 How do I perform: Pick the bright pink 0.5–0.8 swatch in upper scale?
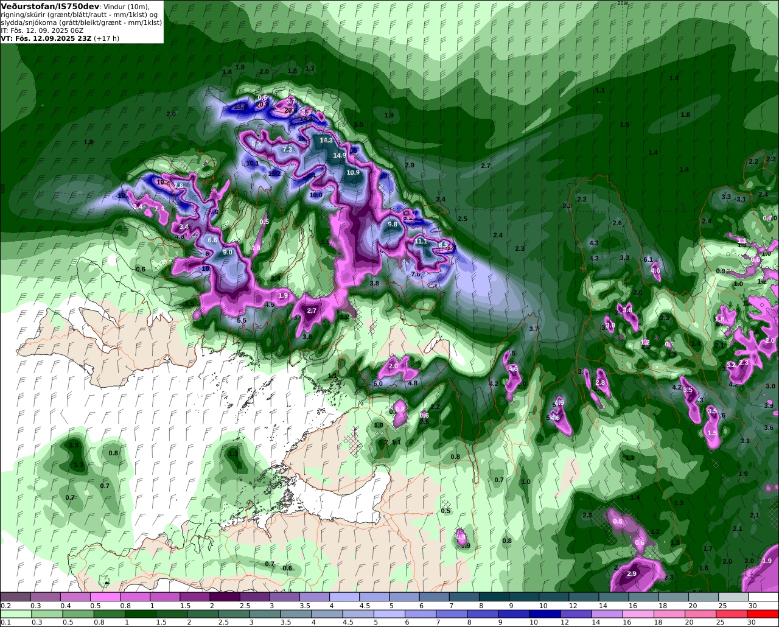105,597
